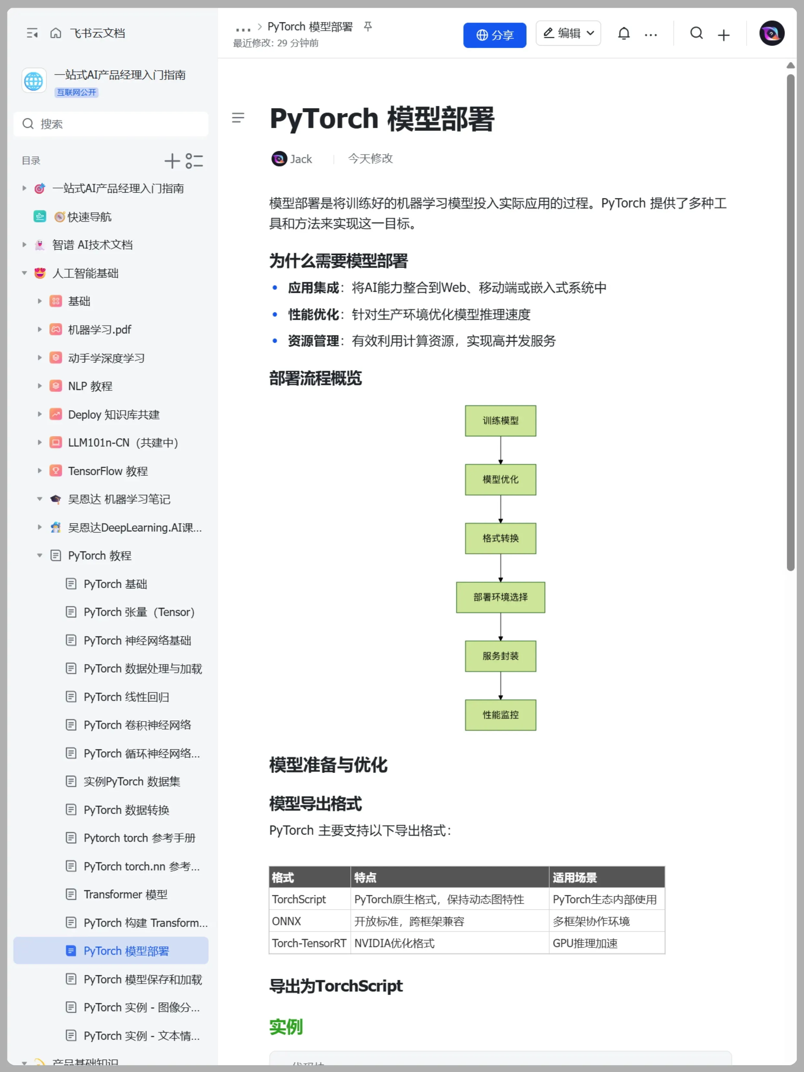Toggle the directory list view icon
Screen dimensions: 804x1072
click(x=194, y=161)
